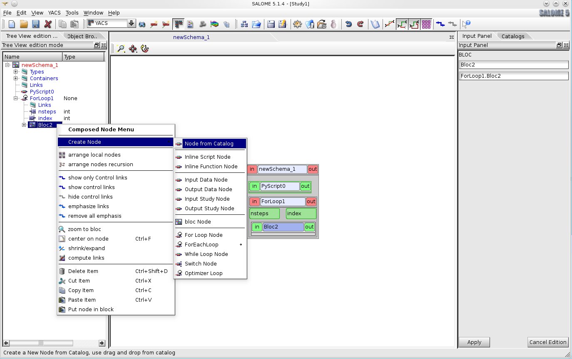572x359 pixels.
Task: Click the Copy toolbar icon
Action: (x=62, y=24)
